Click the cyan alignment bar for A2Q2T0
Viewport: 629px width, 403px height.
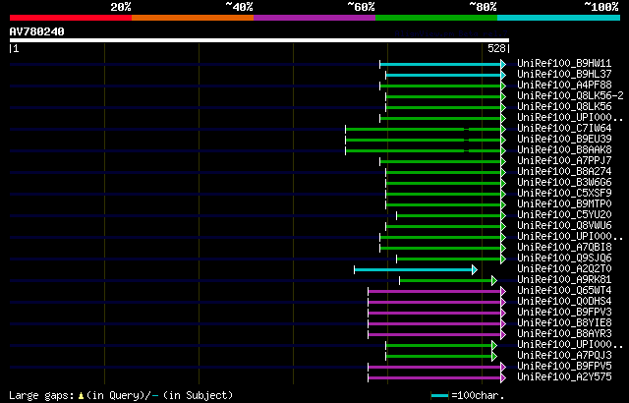click(413, 270)
